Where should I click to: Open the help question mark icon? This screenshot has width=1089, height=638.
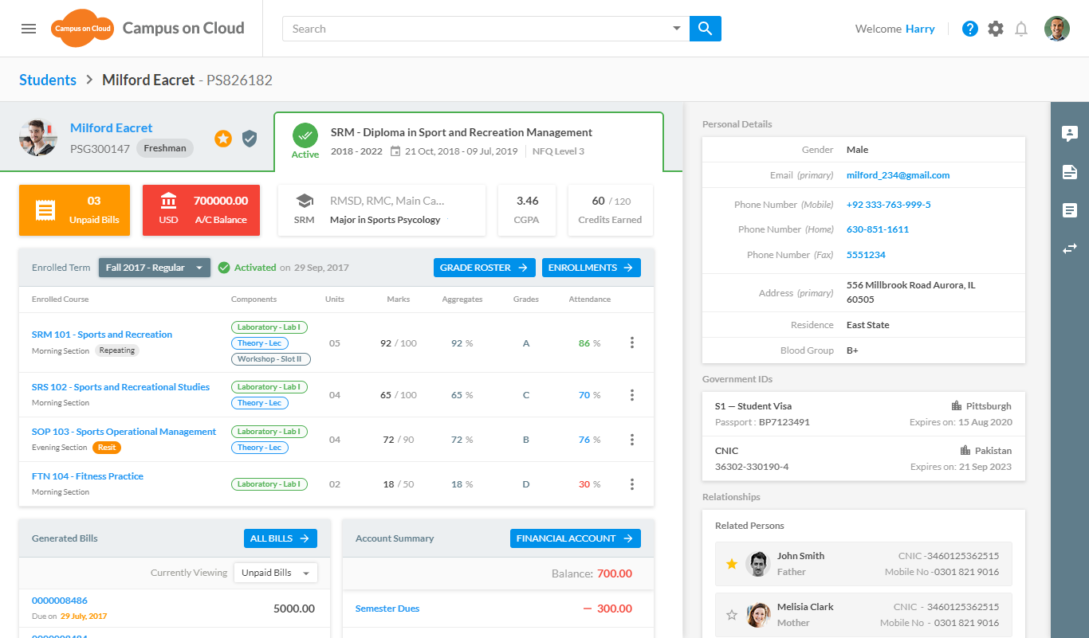coord(969,29)
